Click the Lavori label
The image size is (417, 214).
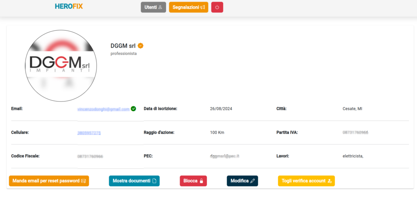point(283,156)
